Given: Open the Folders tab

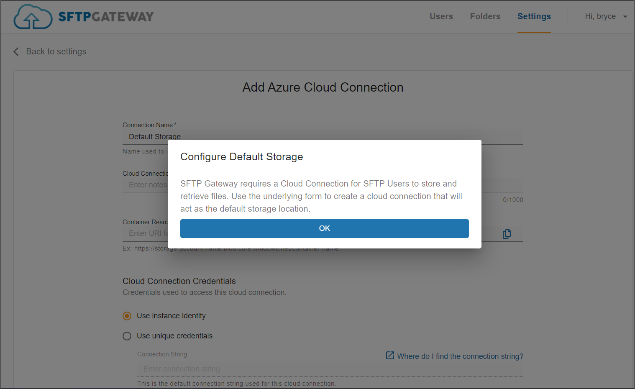Looking at the screenshot, I should click(485, 16).
